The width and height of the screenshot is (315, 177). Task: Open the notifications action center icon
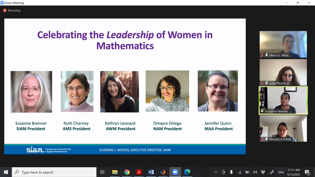click(x=307, y=172)
